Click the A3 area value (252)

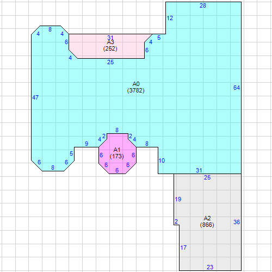110,48
